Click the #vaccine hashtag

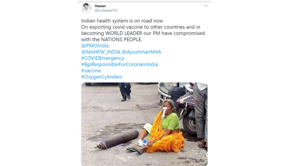pos(91,71)
